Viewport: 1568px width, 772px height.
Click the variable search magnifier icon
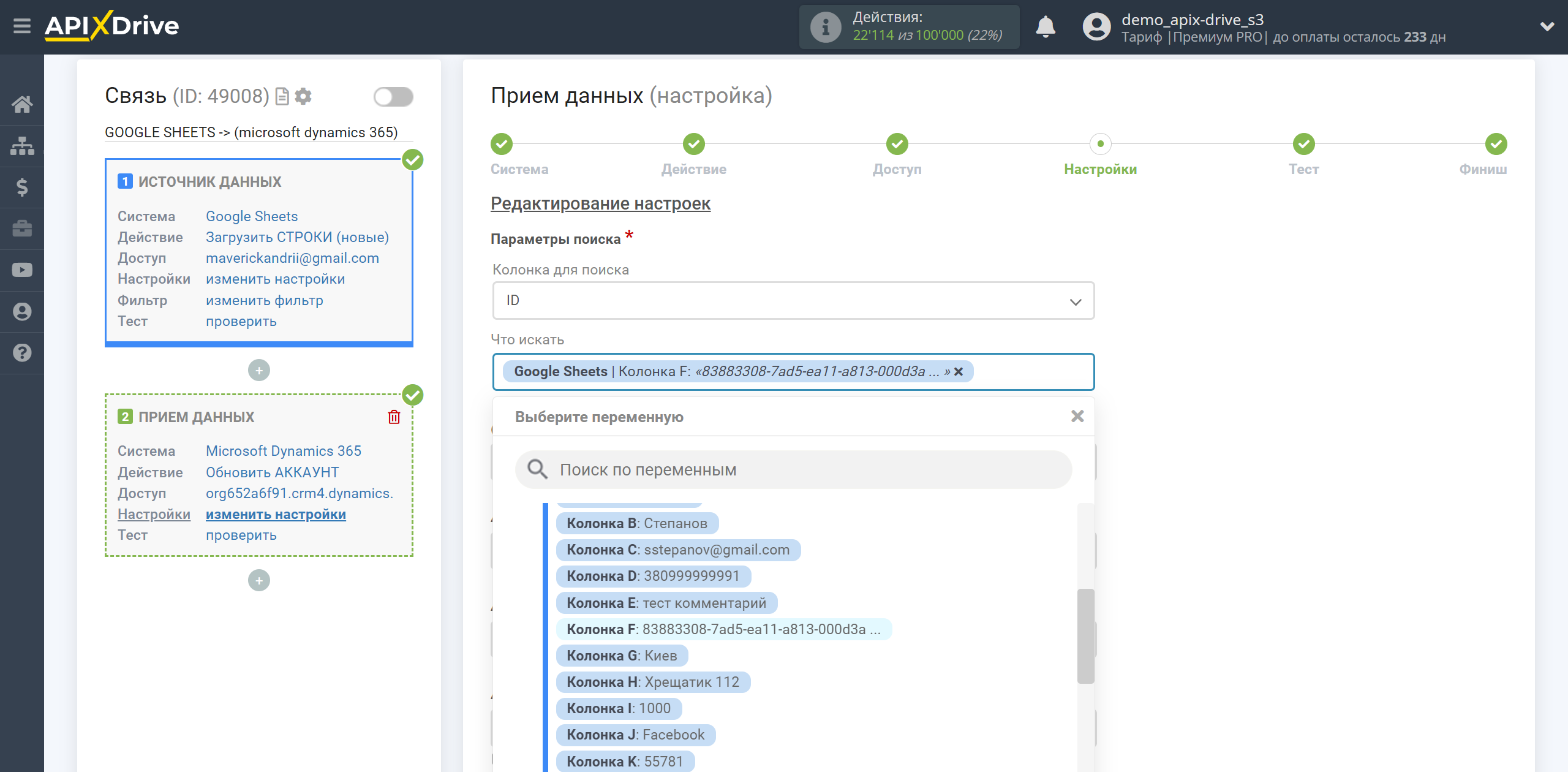click(537, 469)
